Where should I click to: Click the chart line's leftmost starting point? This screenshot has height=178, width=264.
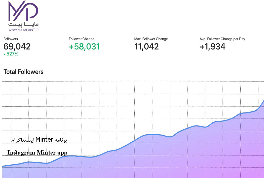tap(3, 166)
